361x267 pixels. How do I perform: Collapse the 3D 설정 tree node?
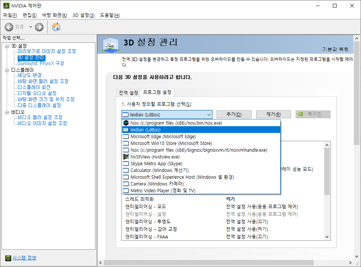[x=7, y=46]
